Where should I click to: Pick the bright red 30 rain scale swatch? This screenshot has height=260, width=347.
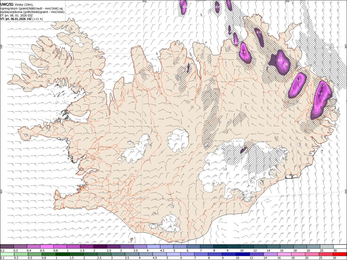tap(340, 254)
